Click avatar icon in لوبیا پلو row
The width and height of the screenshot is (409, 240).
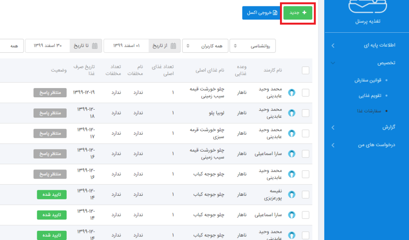(292, 113)
